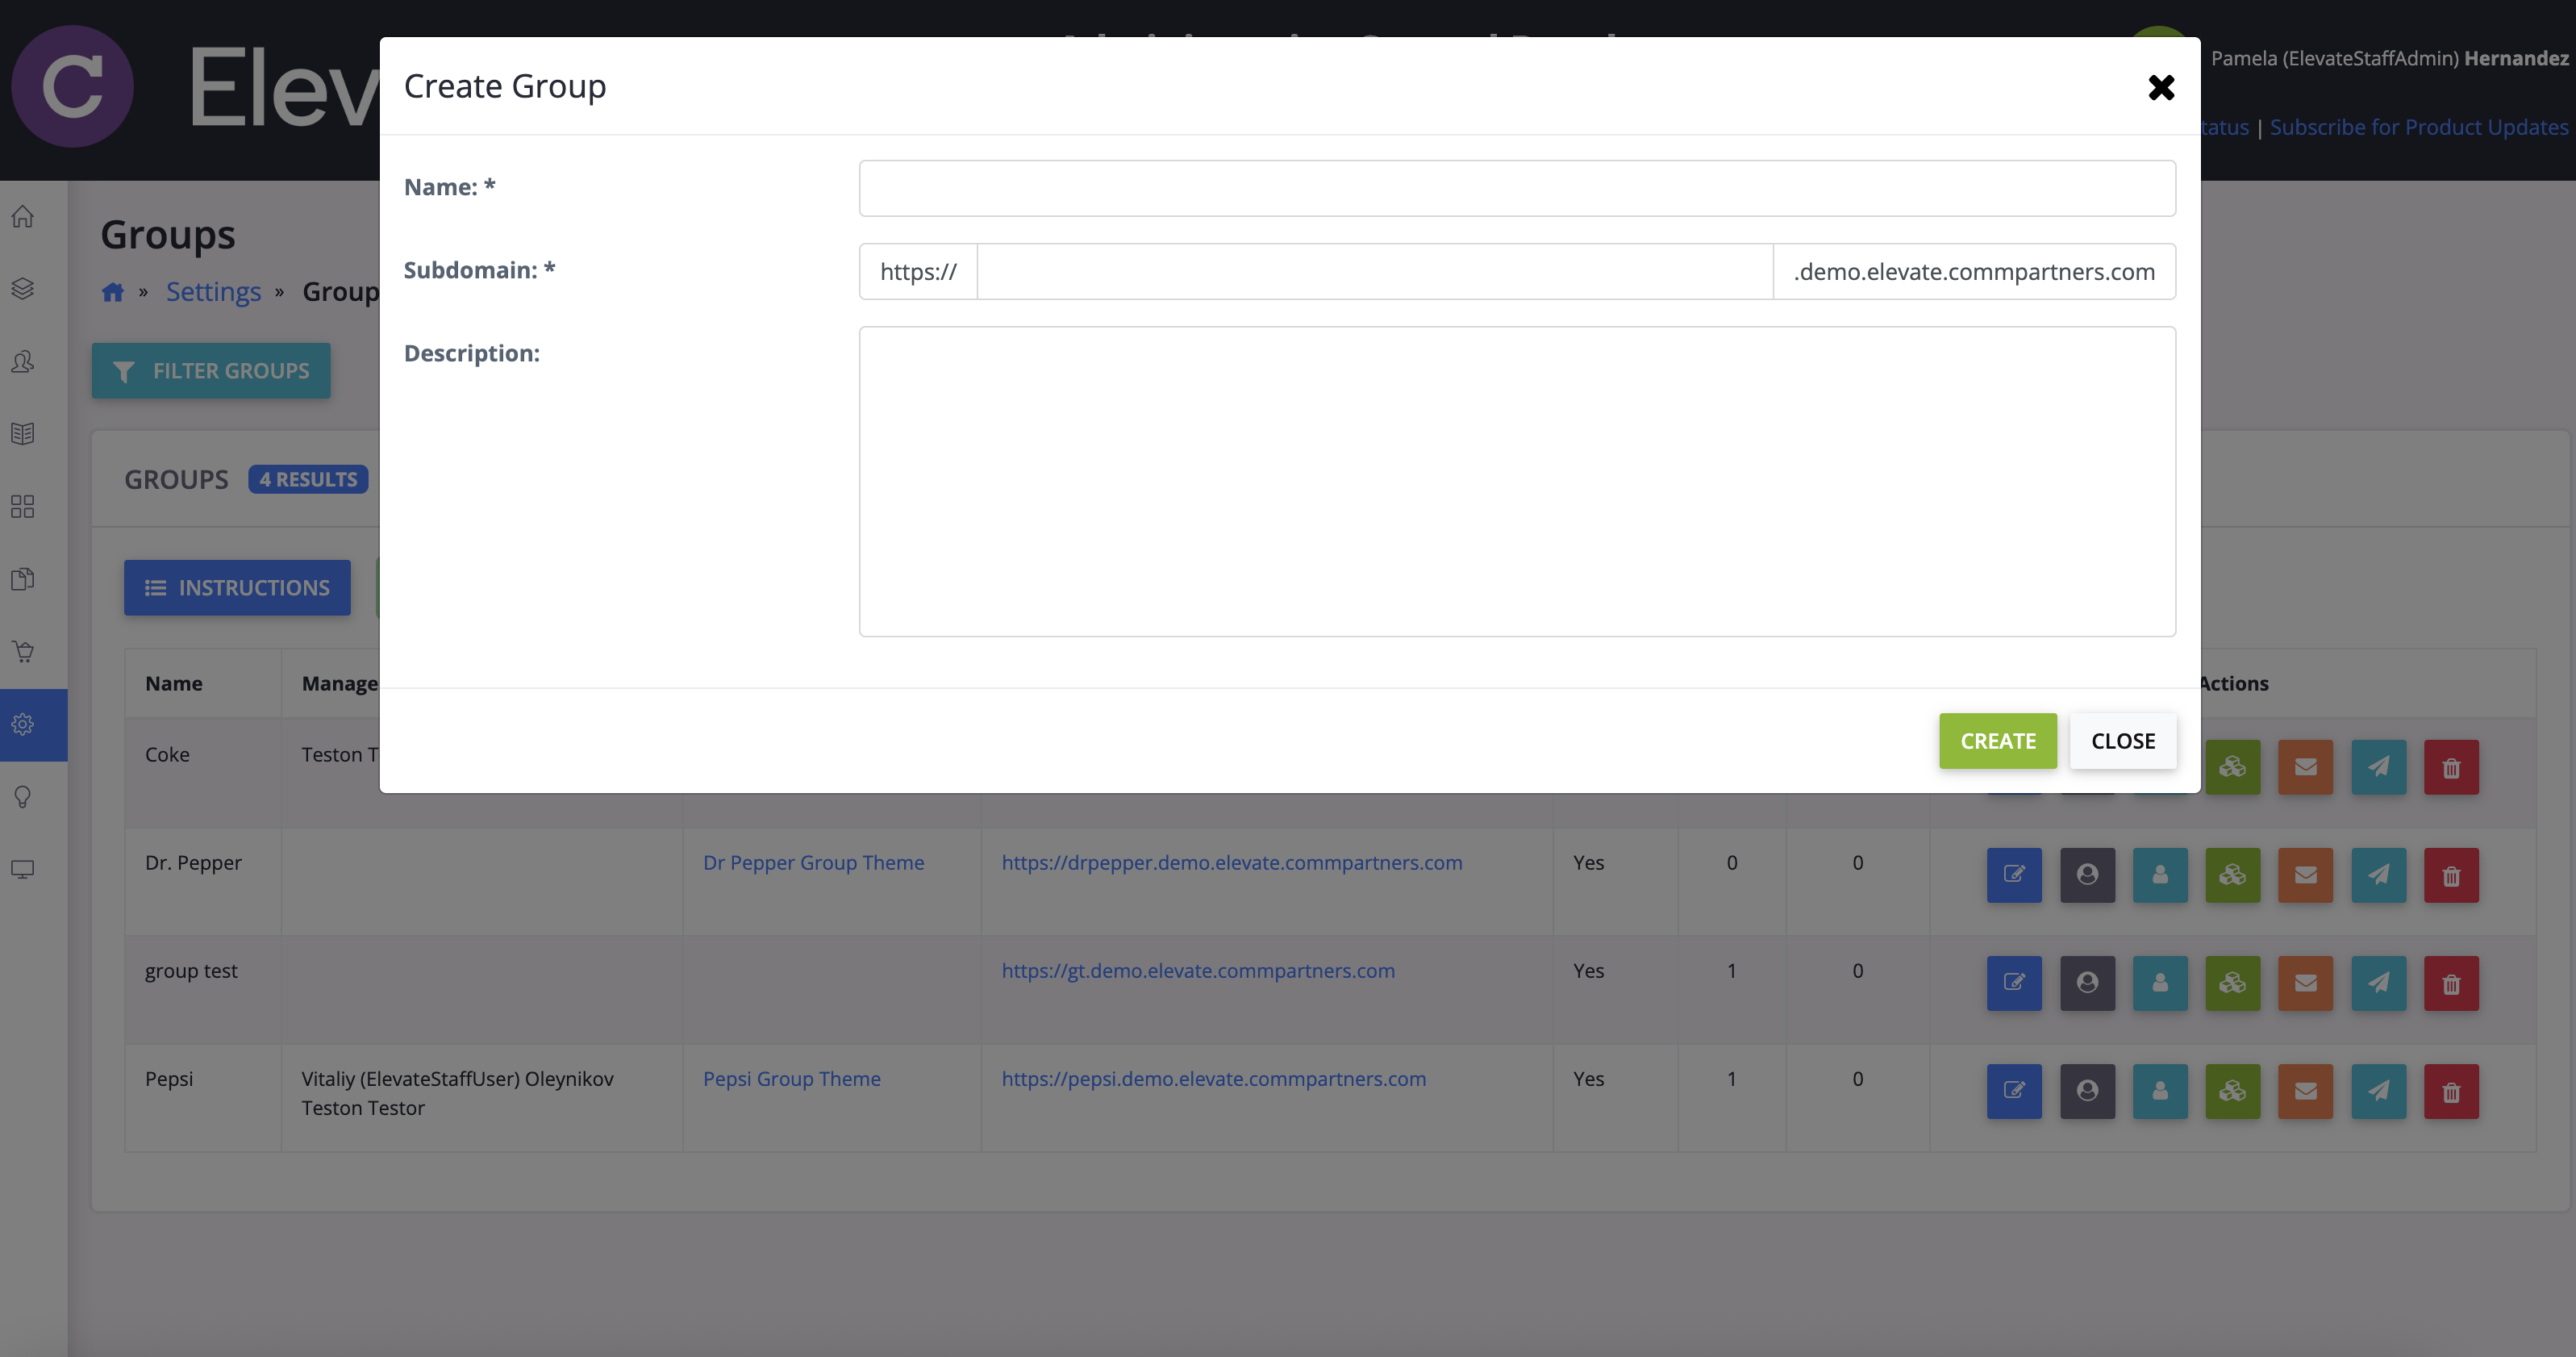Click the shopping cart sidebar icon
This screenshot has height=1357, width=2576.
(23, 651)
